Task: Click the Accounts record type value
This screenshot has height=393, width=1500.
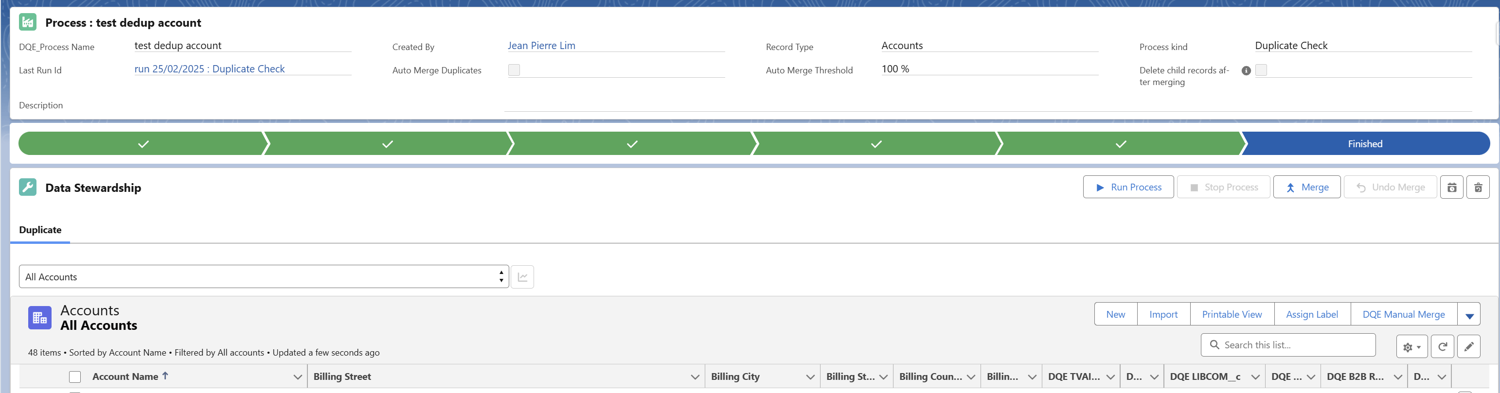Action: [x=902, y=45]
